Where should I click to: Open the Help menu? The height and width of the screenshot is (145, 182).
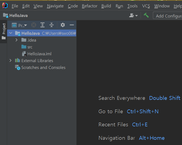[x=178, y=6]
